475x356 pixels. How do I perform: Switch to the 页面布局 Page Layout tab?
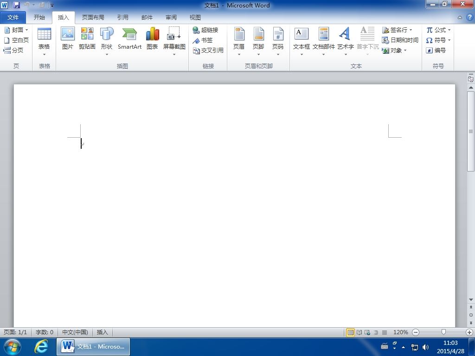pyautogui.click(x=93, y=17)
